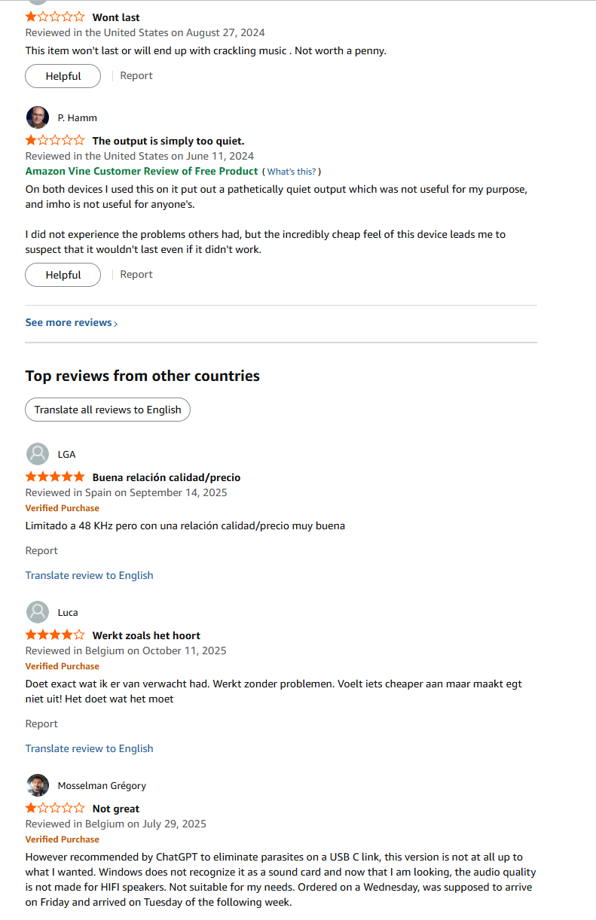Click Luca's default profile avatar

click(37, 612)
